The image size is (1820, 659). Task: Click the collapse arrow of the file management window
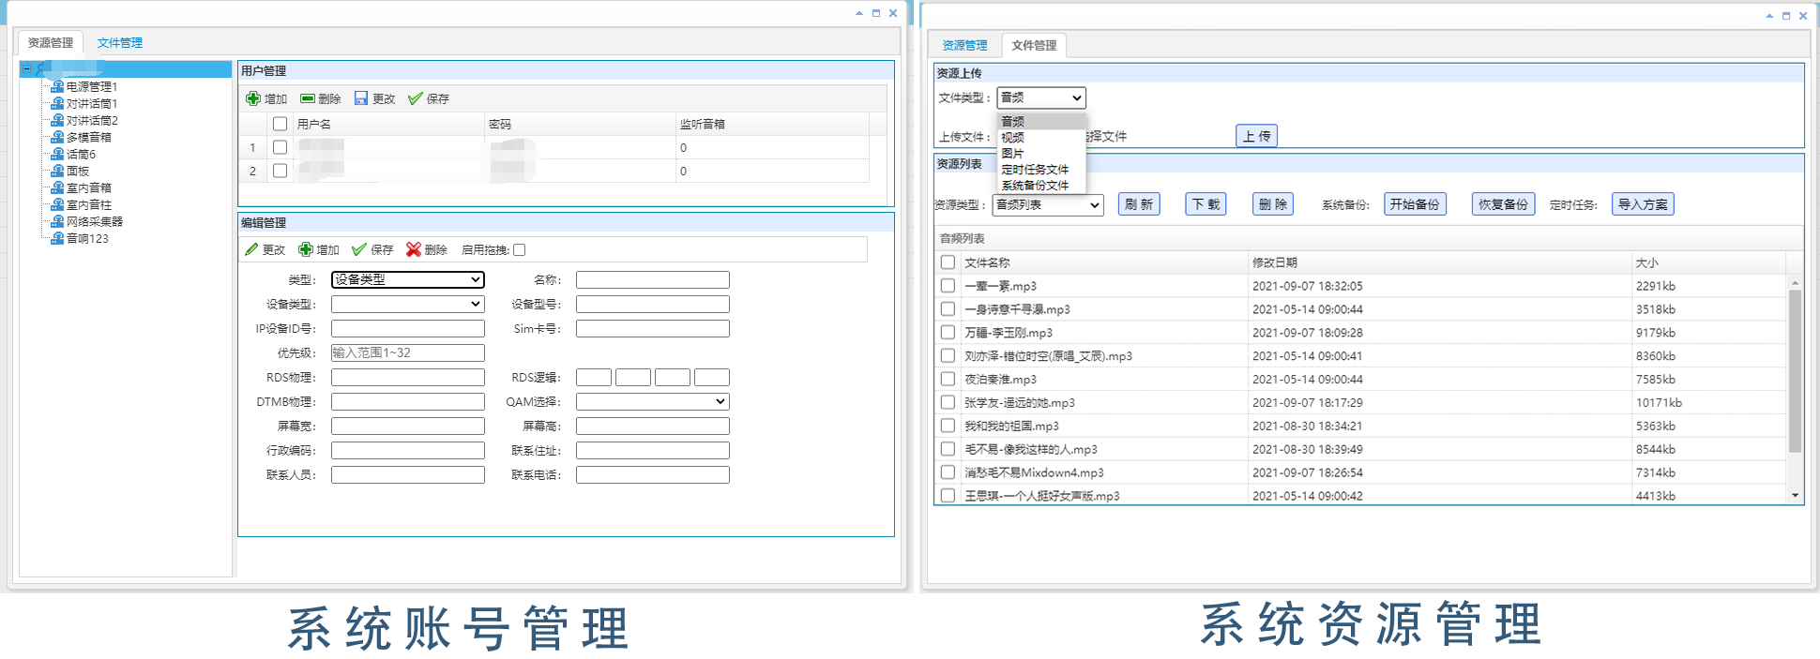coord(1769,16)
